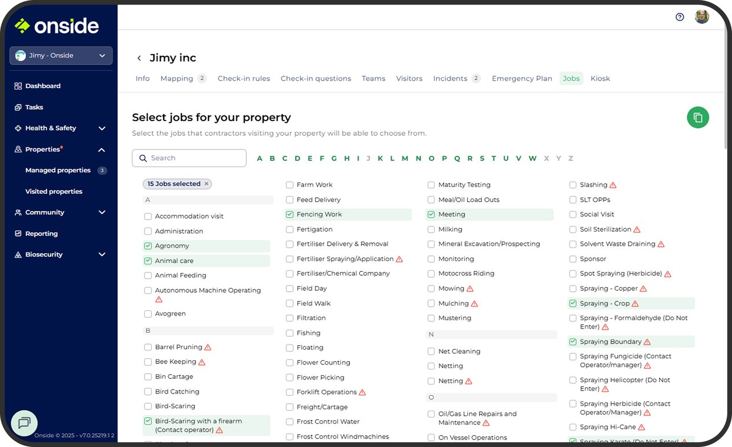Click inside the Search jobs field
732x447 pixels.
[x=189, y=158]
